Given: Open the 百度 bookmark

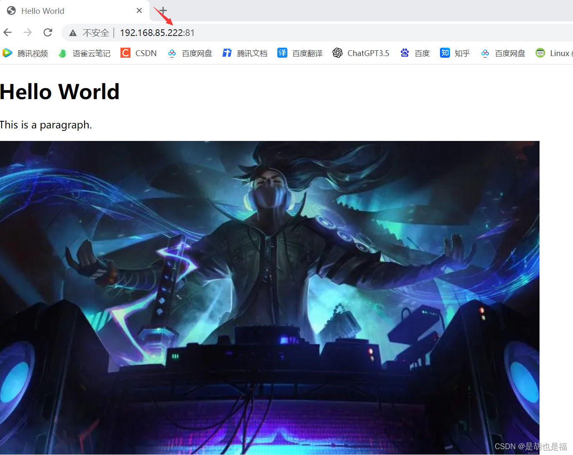Looking at the screenshot, I should (414, 53).
